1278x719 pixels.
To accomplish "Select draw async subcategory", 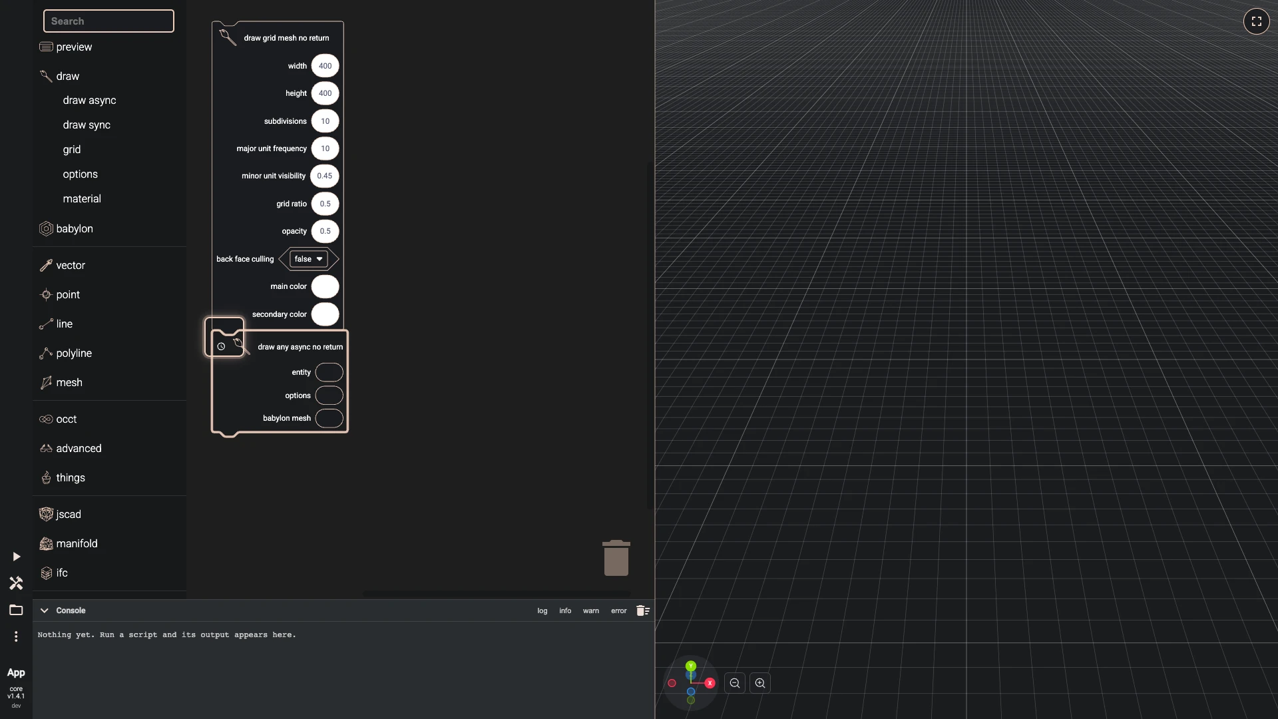I will click(89, 100).
